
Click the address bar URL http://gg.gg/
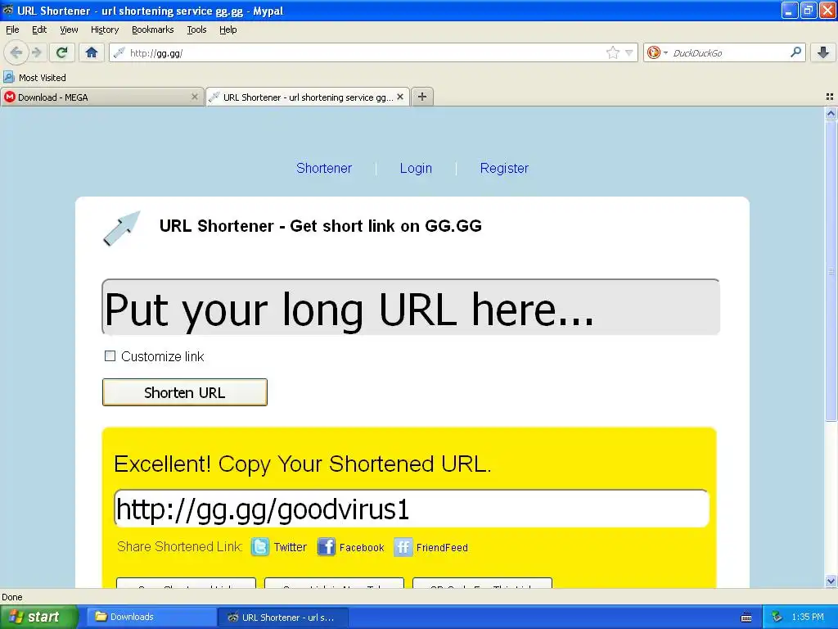156,53
